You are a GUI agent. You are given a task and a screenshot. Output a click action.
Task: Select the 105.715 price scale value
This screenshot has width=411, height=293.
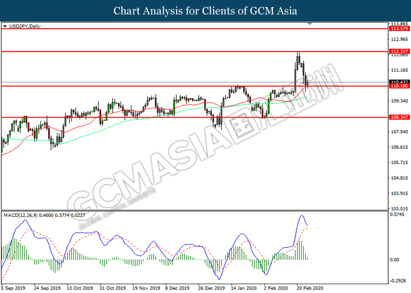click(x=399, y=163)
